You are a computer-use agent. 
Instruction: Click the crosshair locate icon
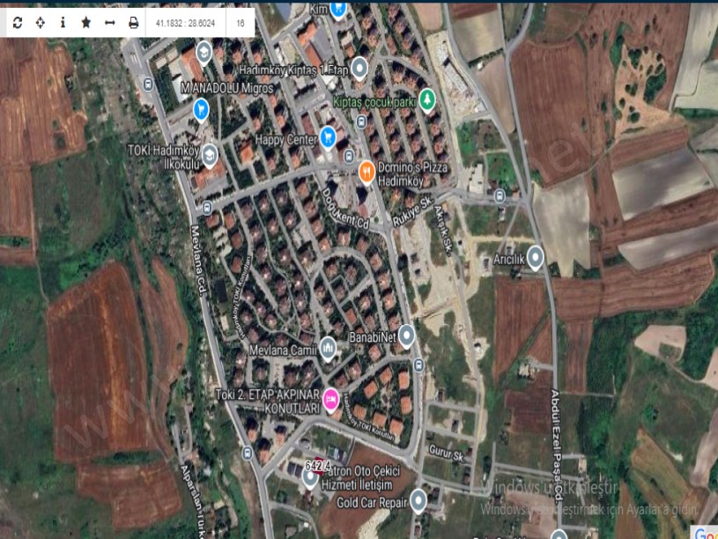[41, 23]
